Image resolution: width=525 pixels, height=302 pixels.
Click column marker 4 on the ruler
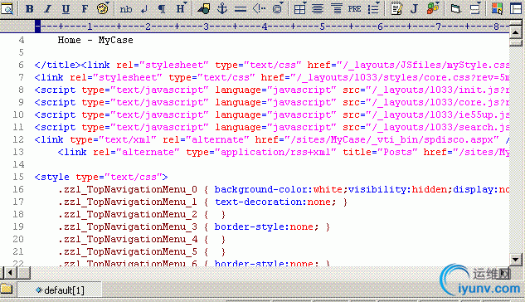point(265,26)
